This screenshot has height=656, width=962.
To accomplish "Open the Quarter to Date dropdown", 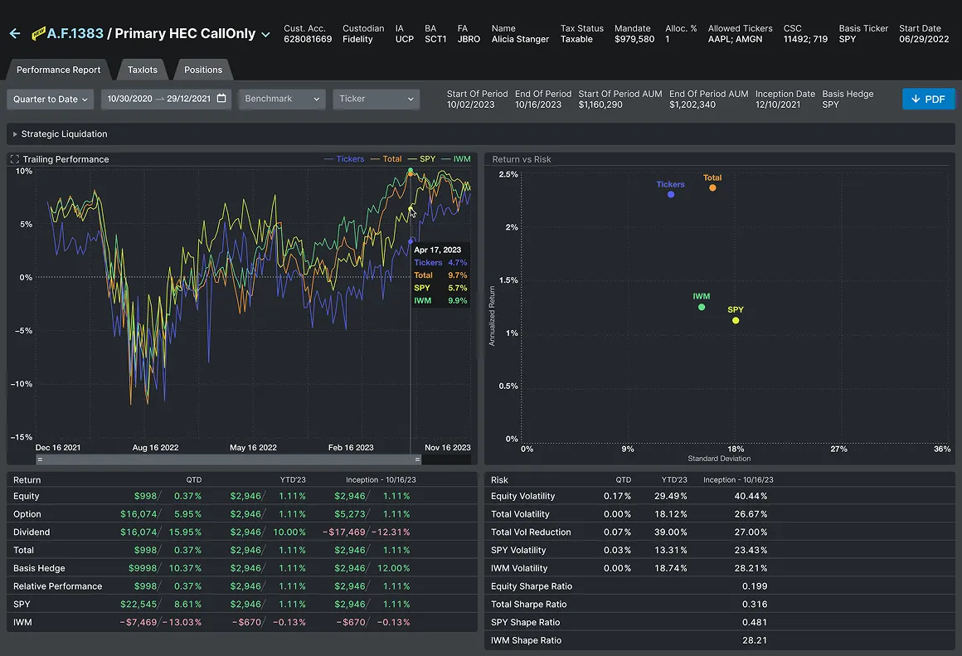I will (50, 99).
